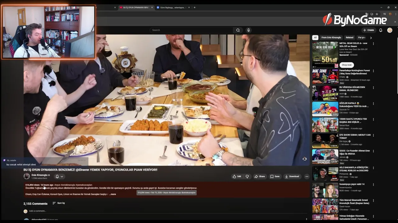
Task: Close the Güne Başlangıç tab
Action: pyautogui.click(x=189, y=7)
